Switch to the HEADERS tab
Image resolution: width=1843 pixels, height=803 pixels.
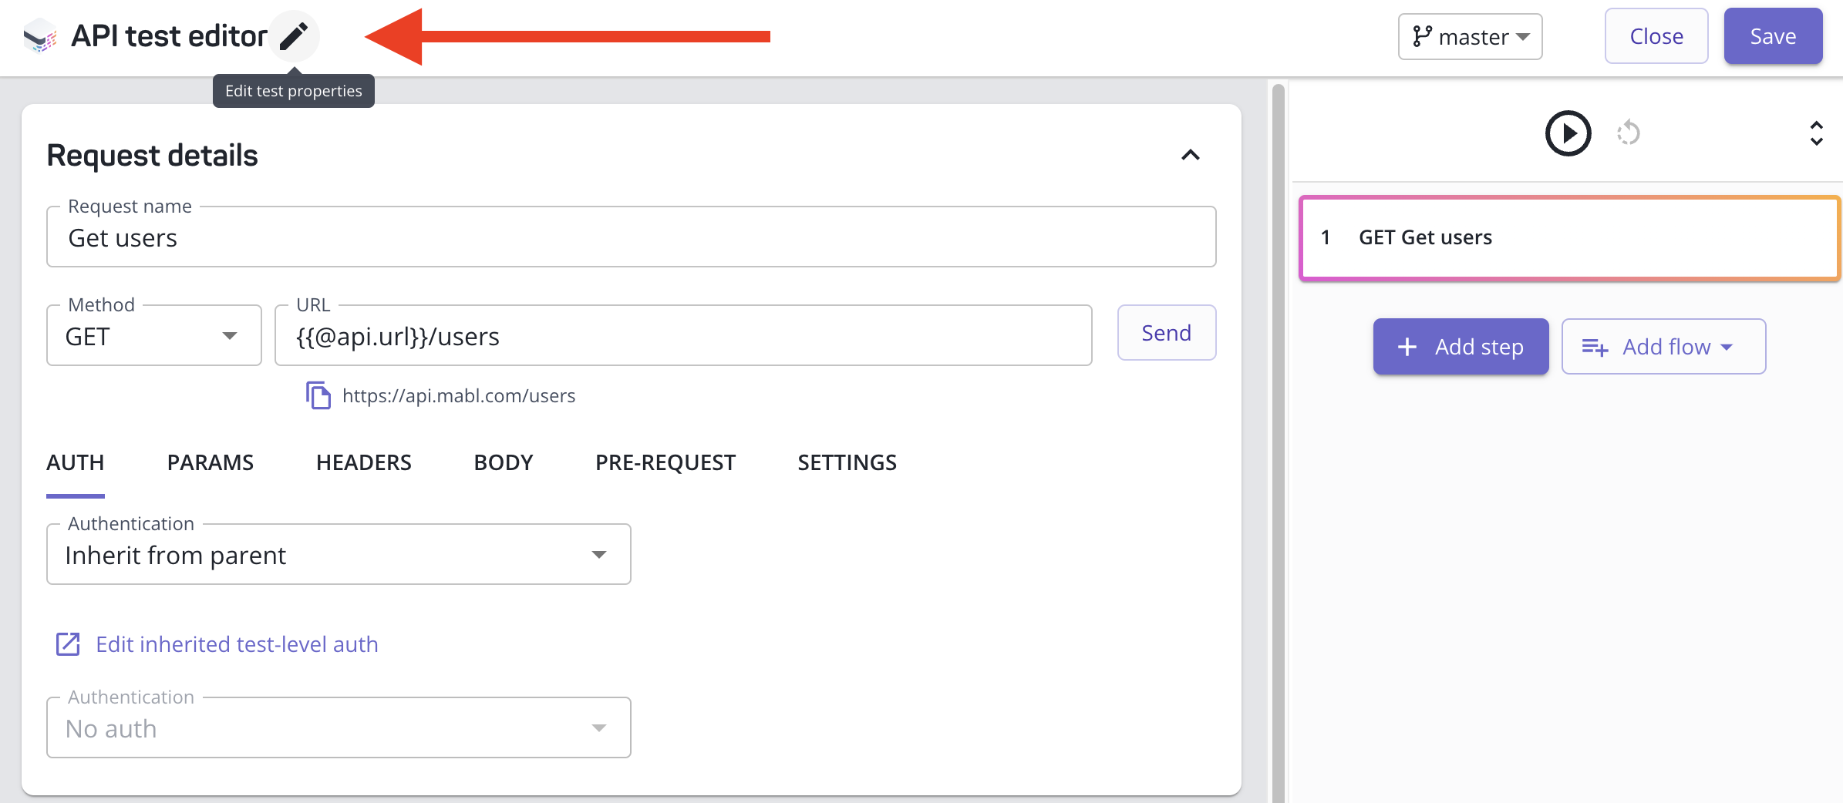(364, 462)
